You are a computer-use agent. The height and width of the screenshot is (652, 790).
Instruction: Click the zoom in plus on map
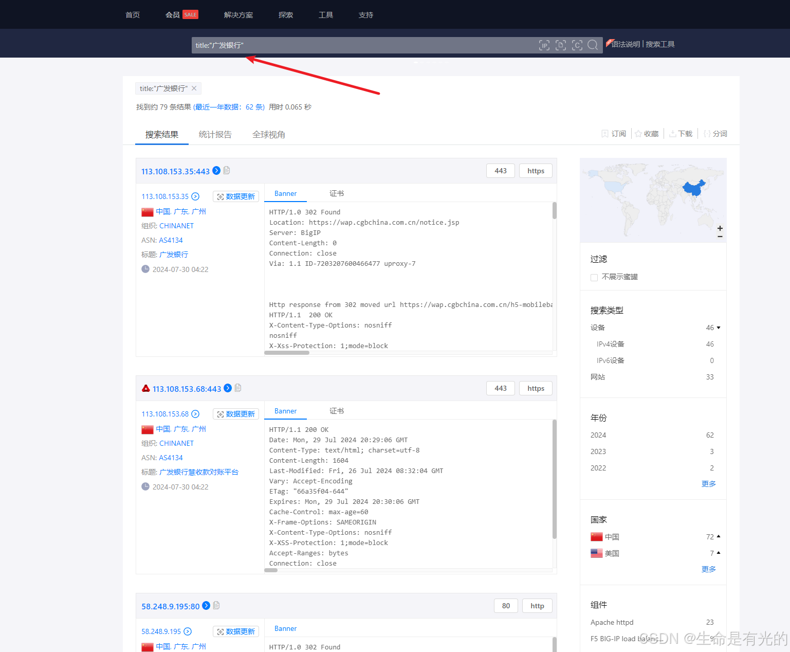[x=720, y=228]
